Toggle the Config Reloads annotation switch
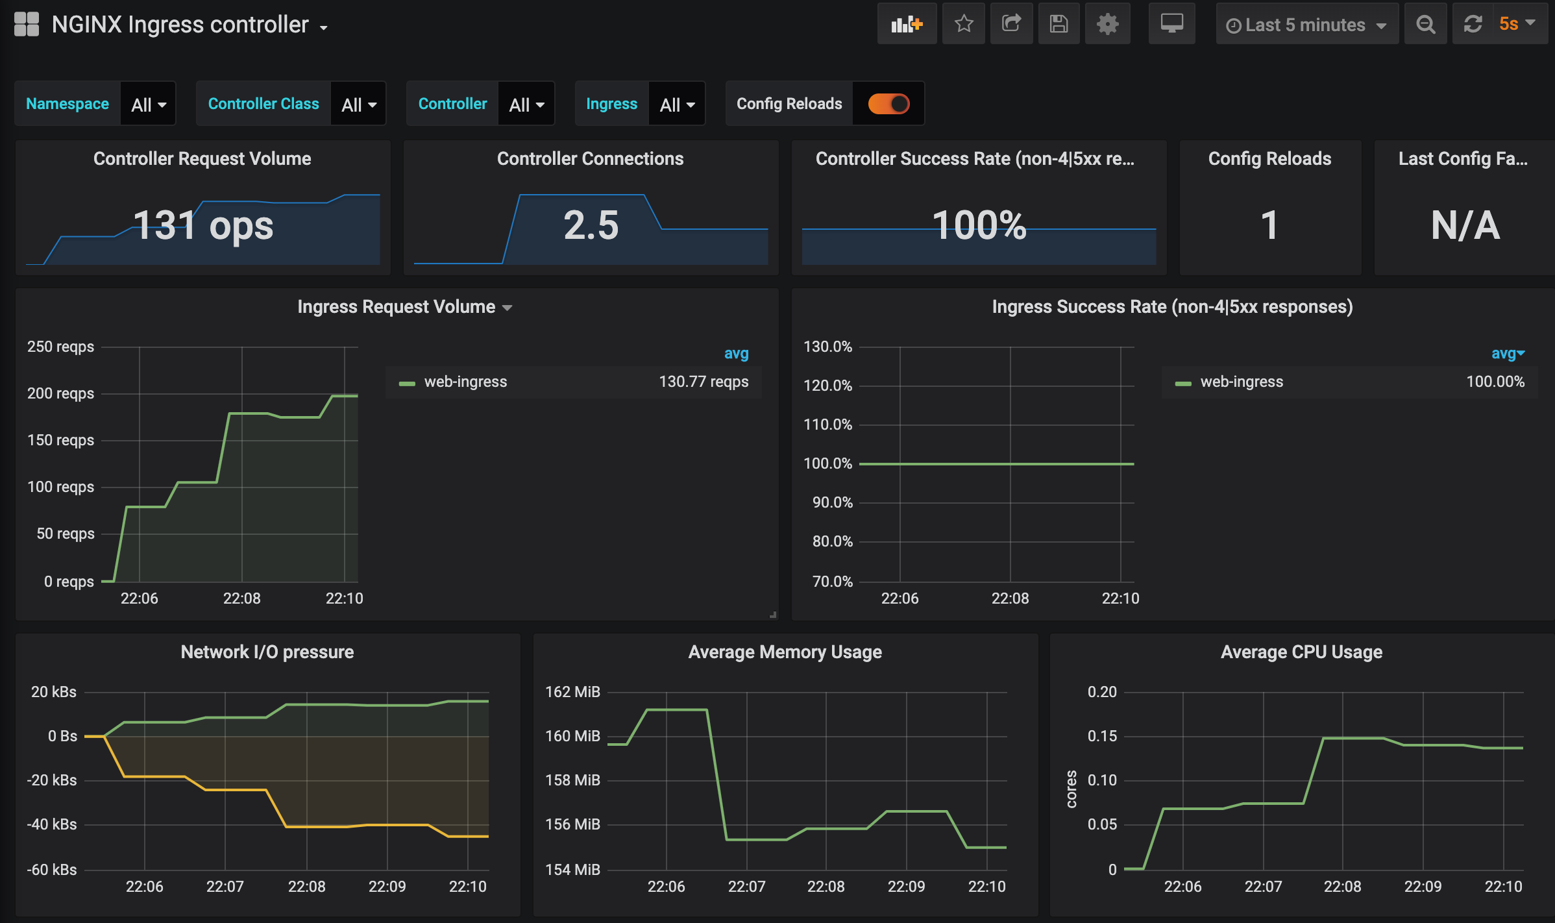 889,104
